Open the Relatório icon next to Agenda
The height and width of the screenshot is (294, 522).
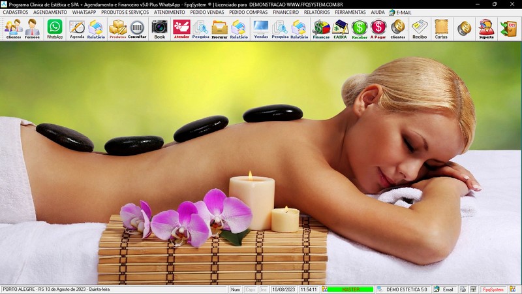pyautogui.click(x=96, y=29)
